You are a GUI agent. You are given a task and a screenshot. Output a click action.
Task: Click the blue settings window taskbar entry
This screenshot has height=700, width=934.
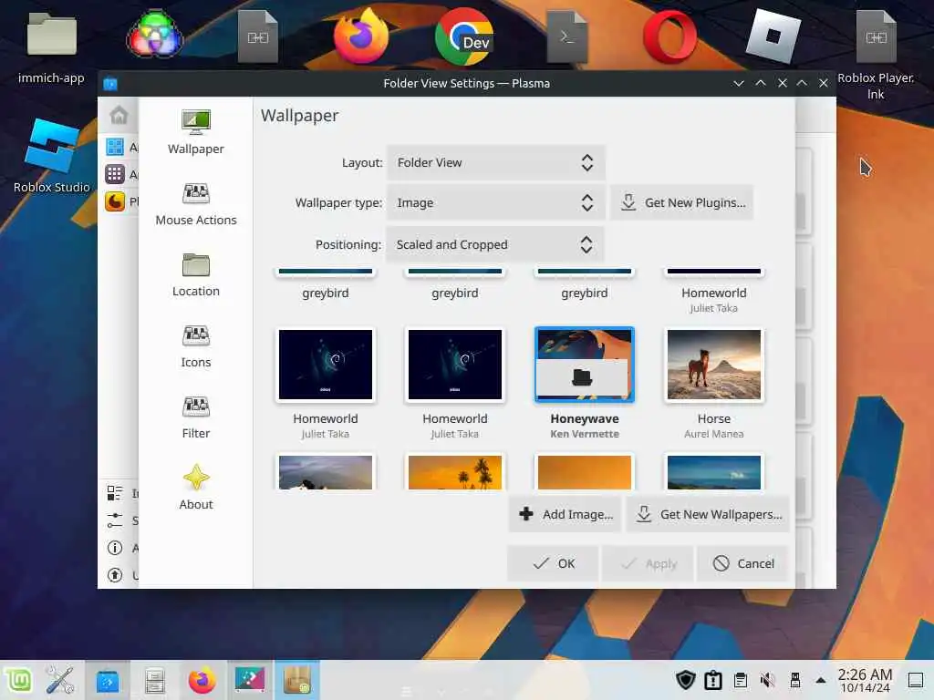108,680
